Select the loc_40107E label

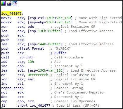tap(11, 13)
